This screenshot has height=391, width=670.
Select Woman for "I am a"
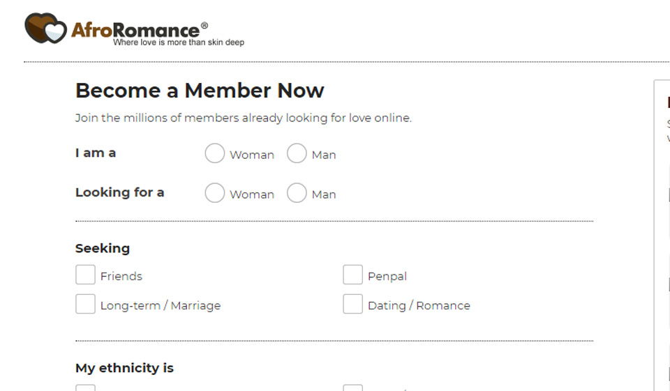(x=215, y=153)
